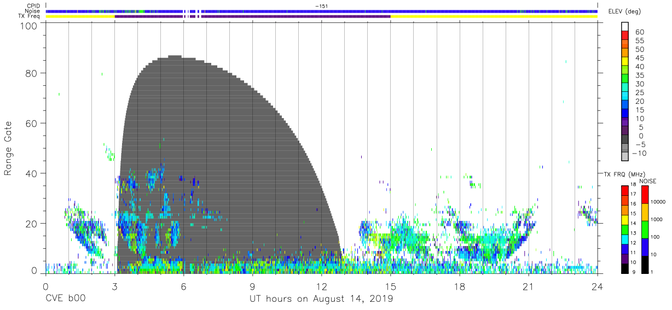
Task: Click the 'Noise' row label at top left
Action: [32, 11]
